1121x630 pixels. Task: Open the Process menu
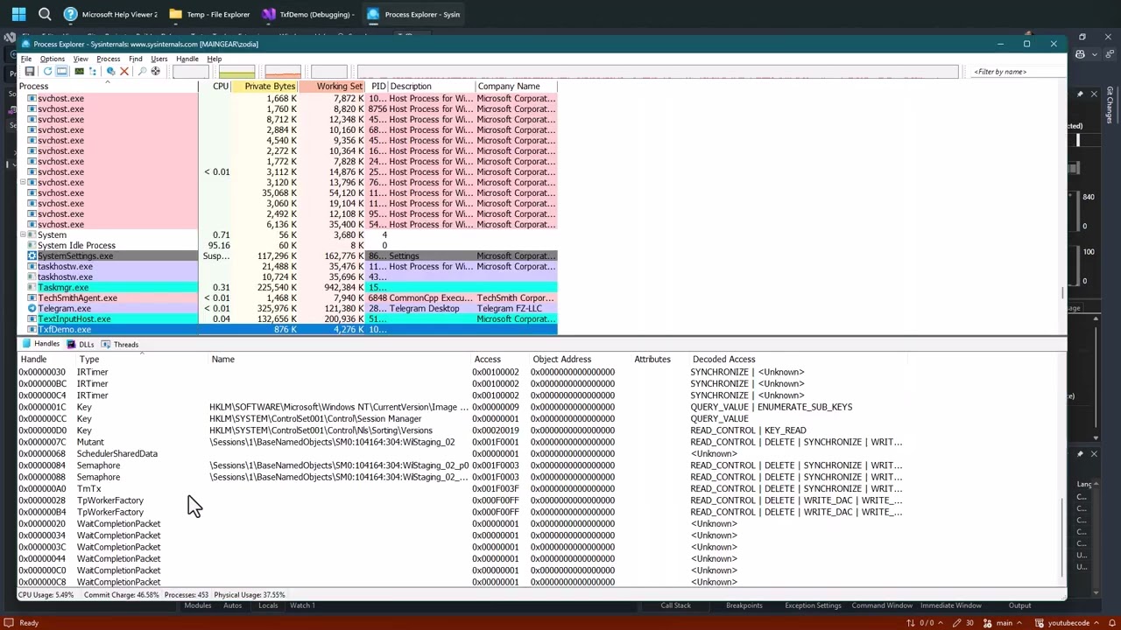pyautogui.click(x=109, y=59)
